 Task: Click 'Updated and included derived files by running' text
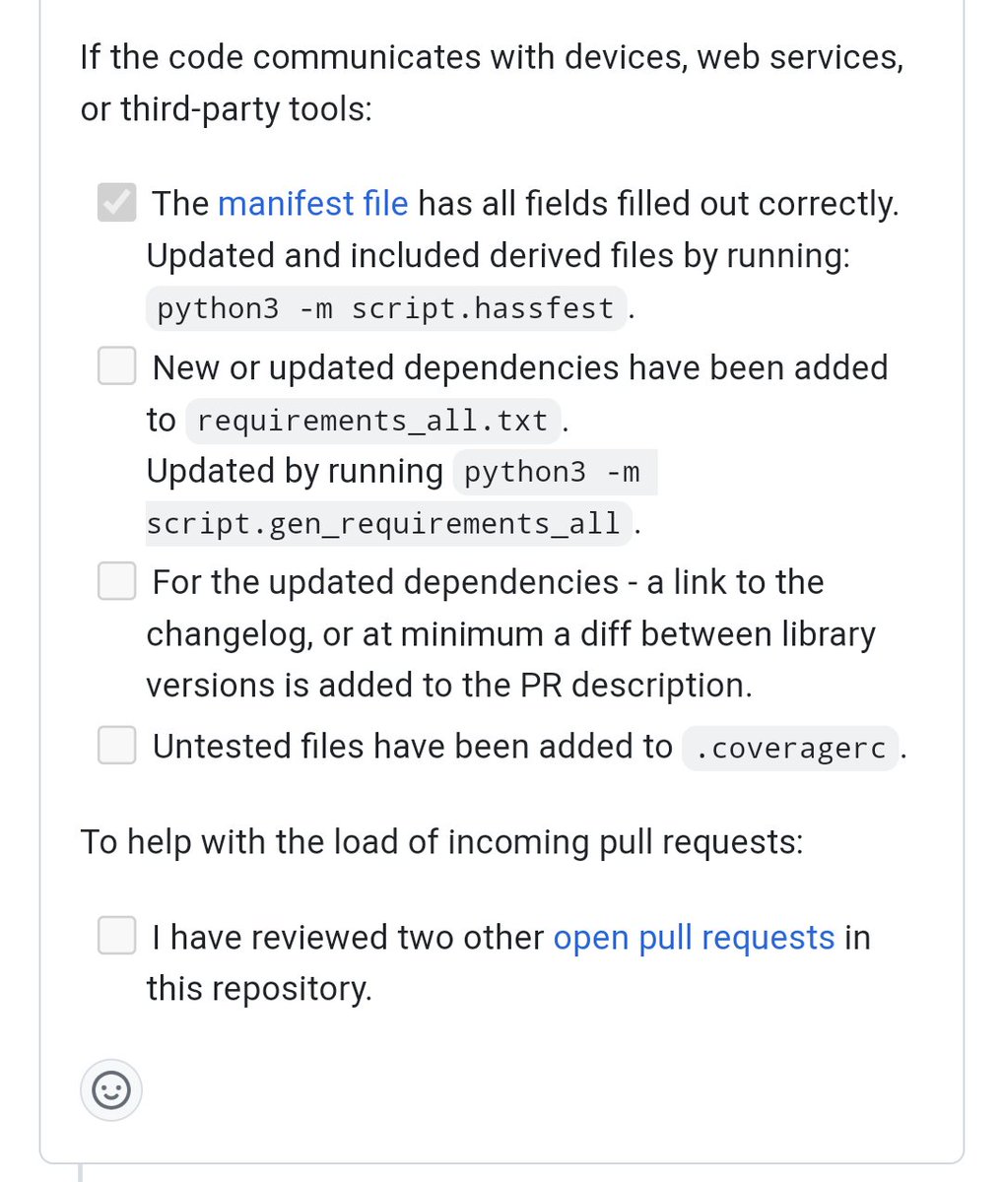point(498,256)
